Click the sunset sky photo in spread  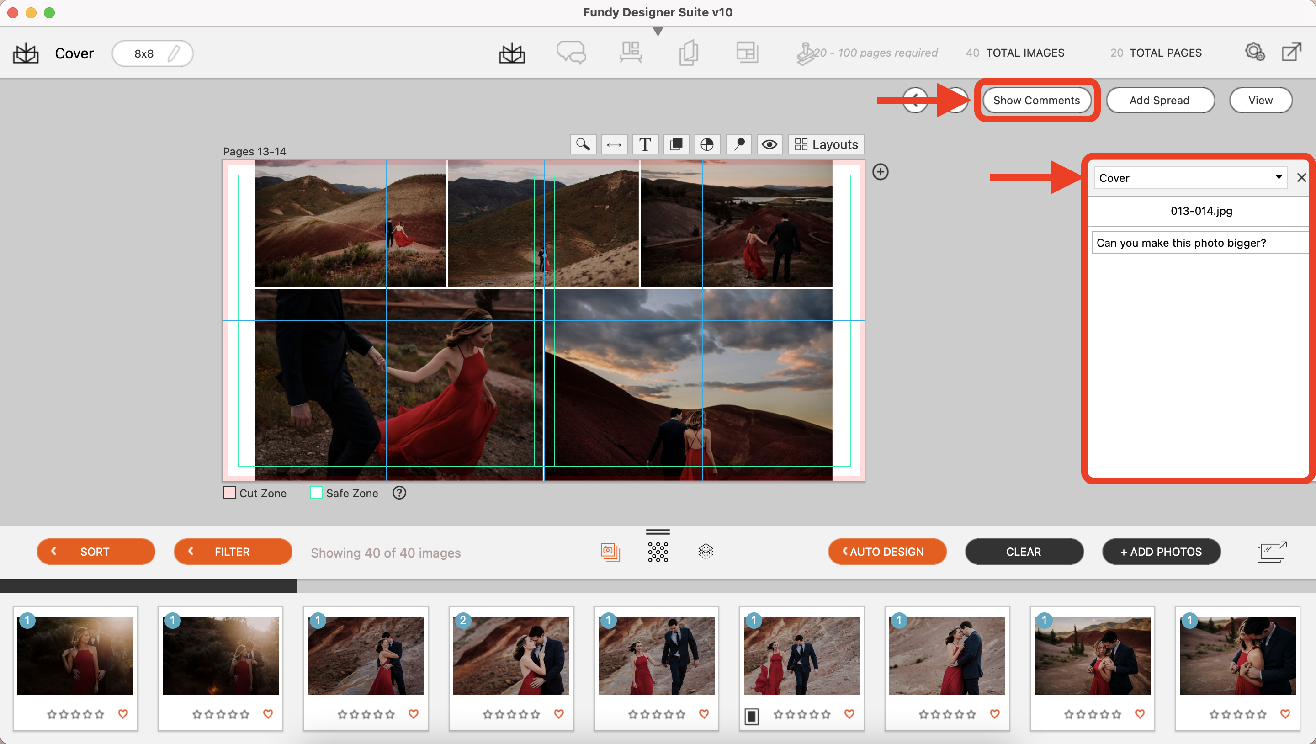click(688, 384)
